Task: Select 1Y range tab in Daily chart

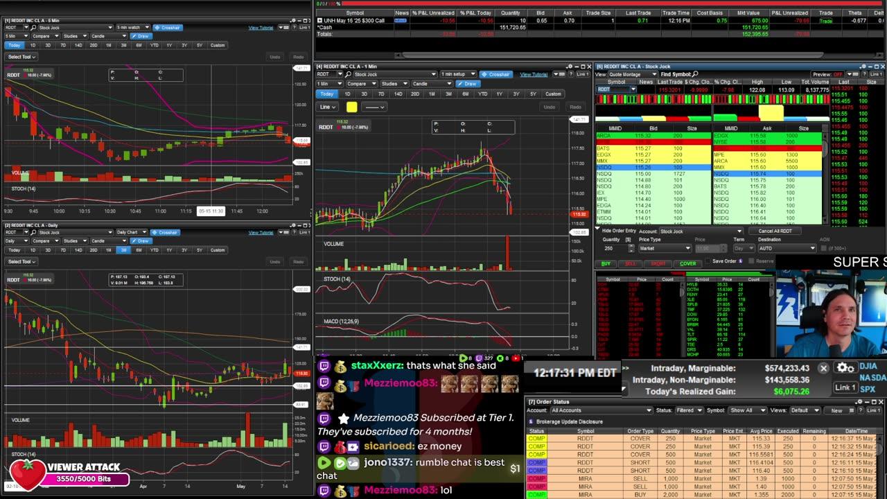Action: [x=169, y=249]
